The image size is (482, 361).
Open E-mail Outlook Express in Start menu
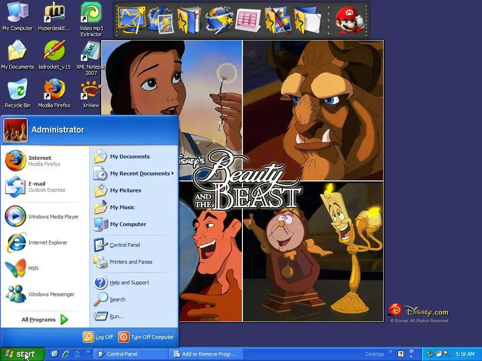pyautogui.click(x=45, y=187)
